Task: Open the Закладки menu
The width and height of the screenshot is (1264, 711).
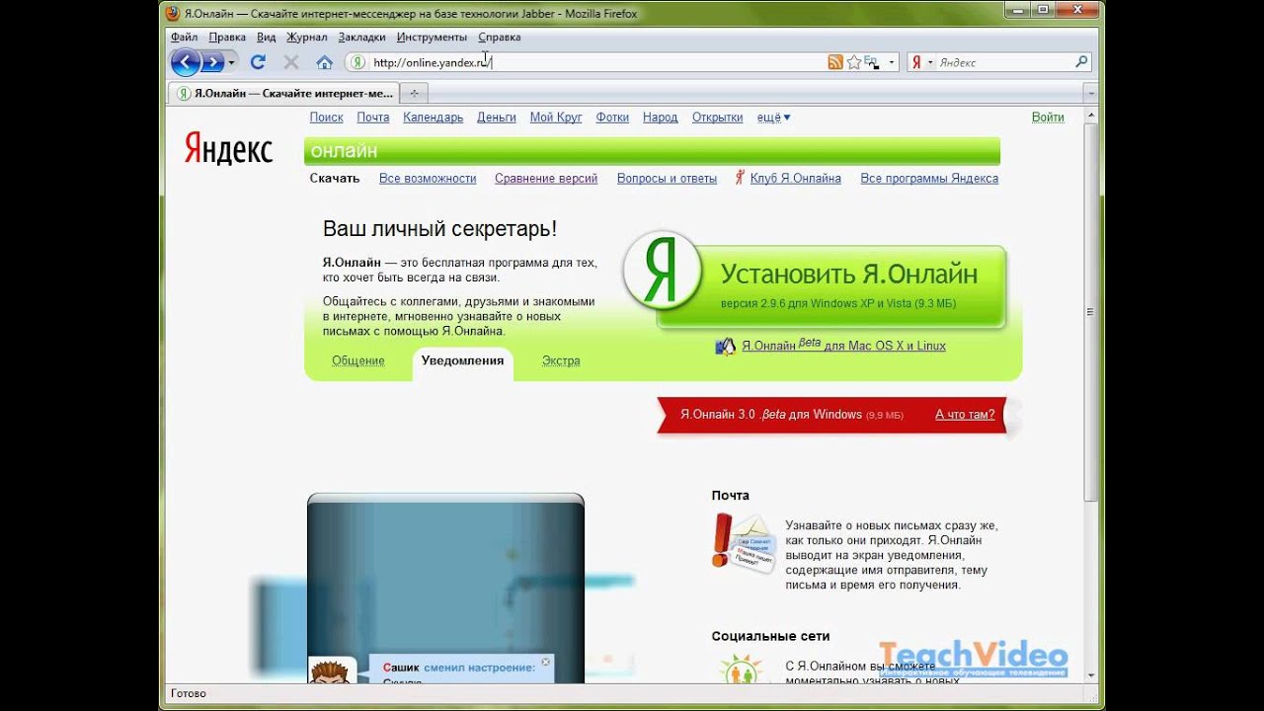Action: click(x=361, y=37)
